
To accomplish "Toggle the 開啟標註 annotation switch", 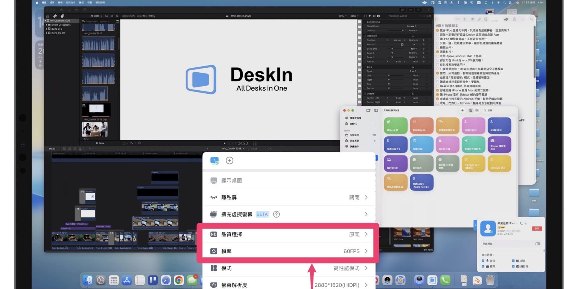I will click(x=537, y=244).
